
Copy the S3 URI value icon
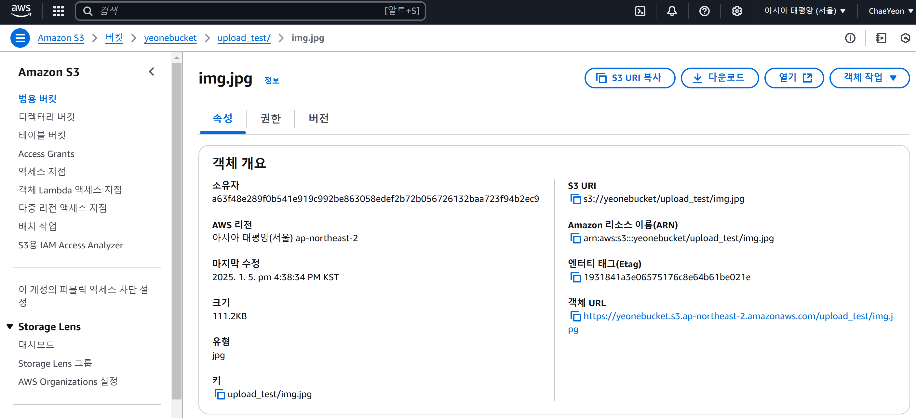[x=575, y=199]
